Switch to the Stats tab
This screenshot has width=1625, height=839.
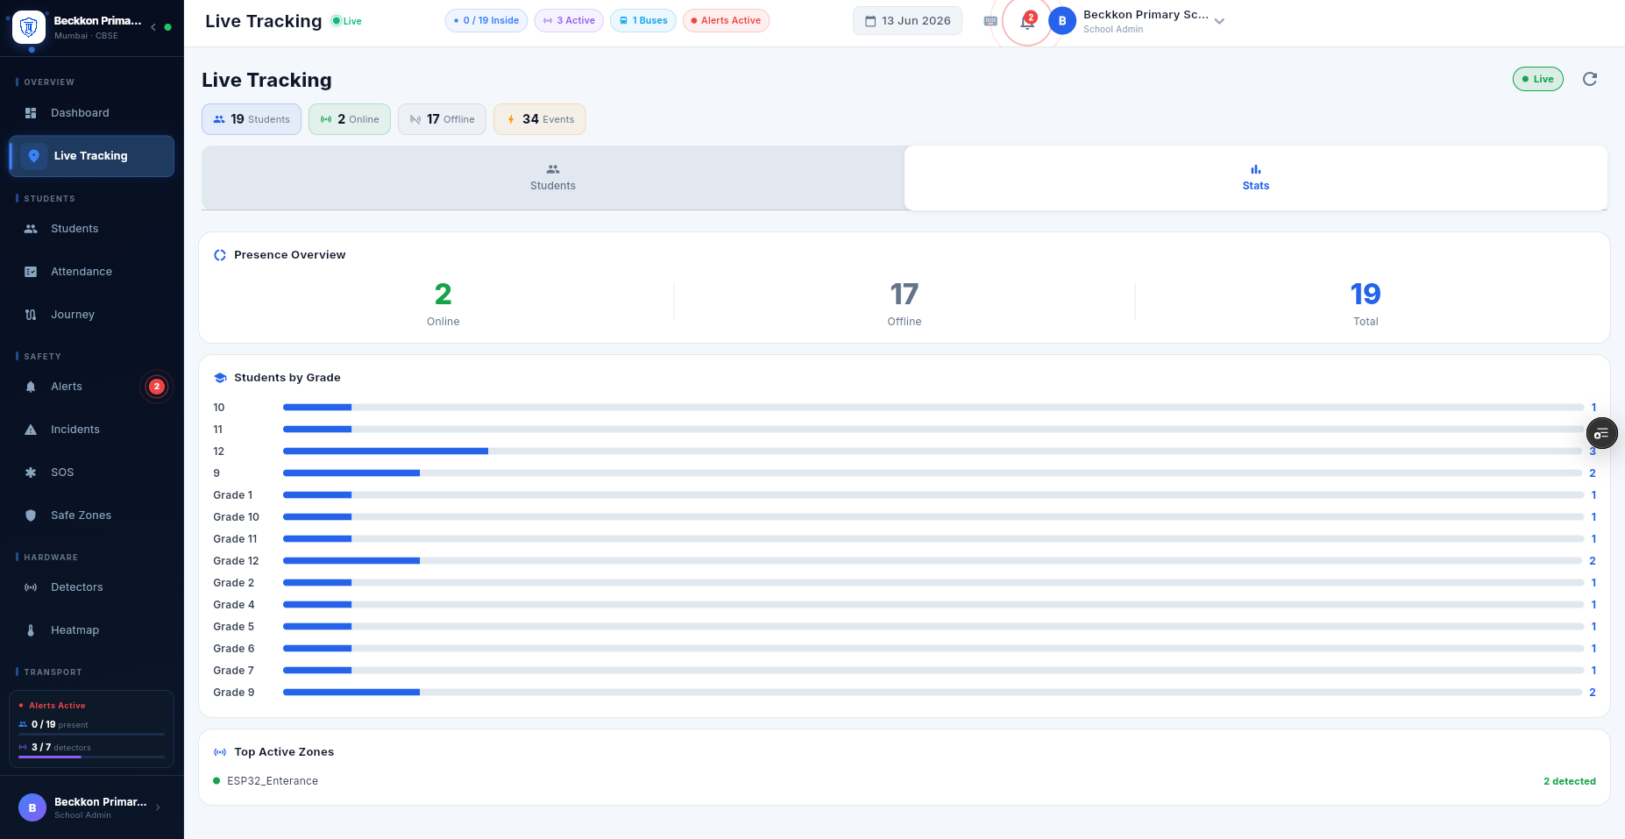pos(1256,178)
